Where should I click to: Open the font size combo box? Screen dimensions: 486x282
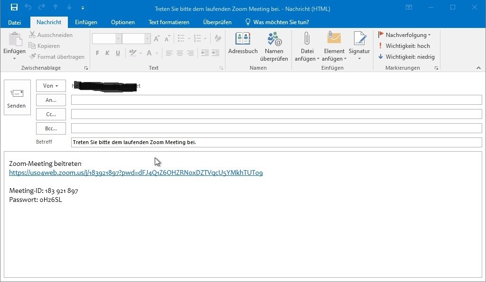(x=136, y=39)
